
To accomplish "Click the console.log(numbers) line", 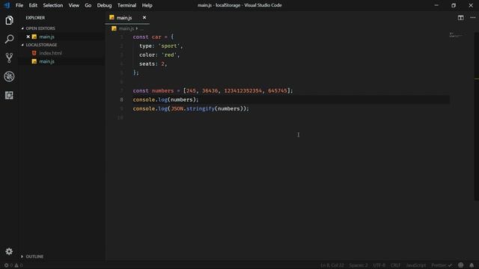I will click(165, 99).
